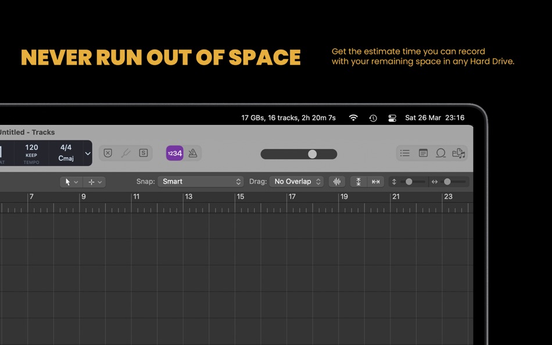Open the command-click marquee tool menu

[x=95, y=182]
